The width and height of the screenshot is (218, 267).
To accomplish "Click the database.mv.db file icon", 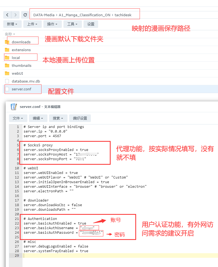I will pos(7,81).
